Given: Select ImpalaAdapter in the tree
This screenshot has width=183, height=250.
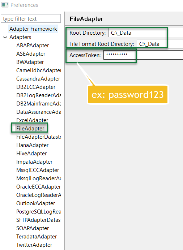Looking at the screenshot, I should [34, 162].
